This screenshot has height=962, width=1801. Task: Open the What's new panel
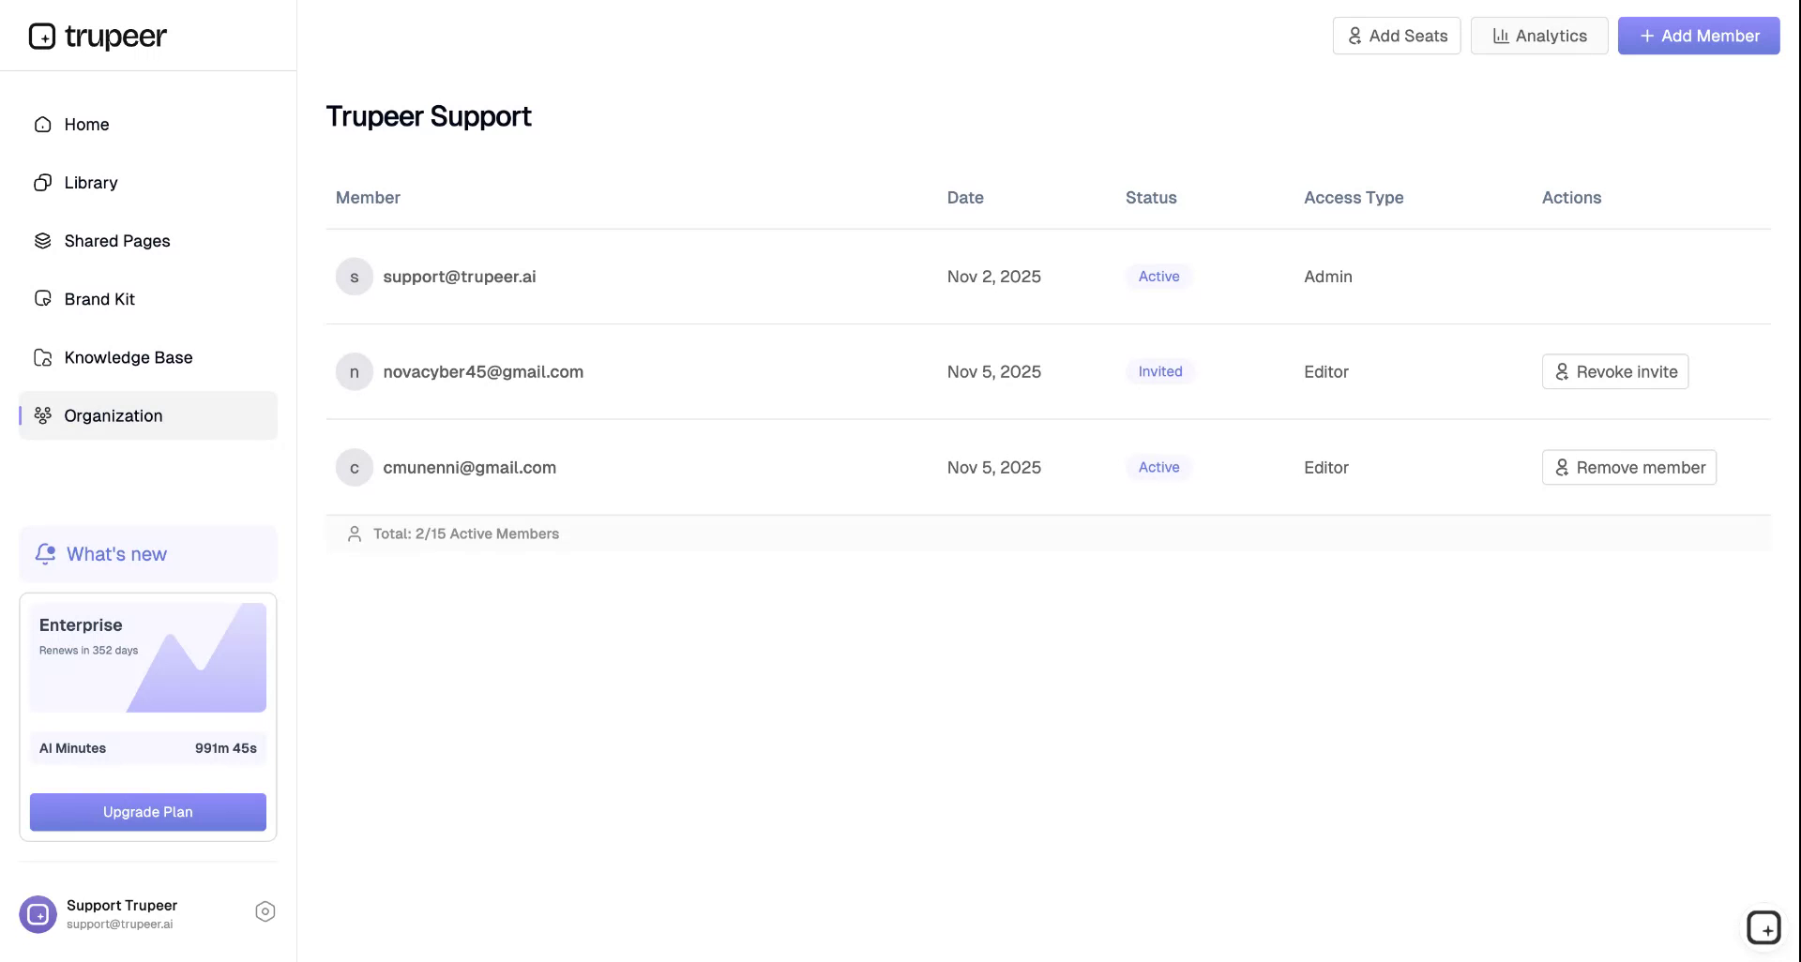tap(115, 553)
